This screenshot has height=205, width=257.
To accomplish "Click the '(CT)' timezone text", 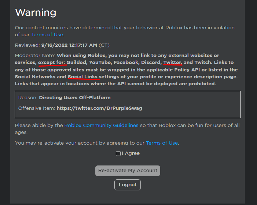I will click(104, 45).
